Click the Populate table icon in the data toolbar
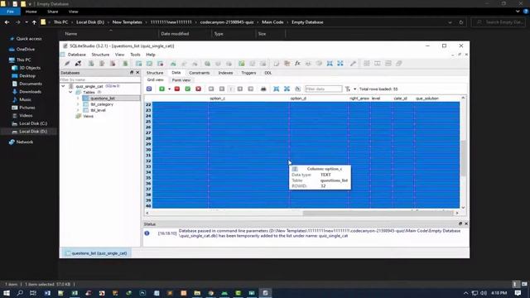 [297, 89]
